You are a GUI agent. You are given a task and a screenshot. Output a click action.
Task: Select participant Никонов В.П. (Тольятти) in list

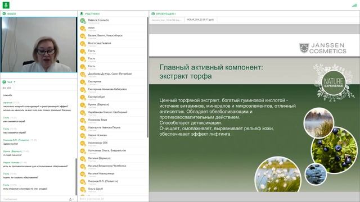(103, 181)
